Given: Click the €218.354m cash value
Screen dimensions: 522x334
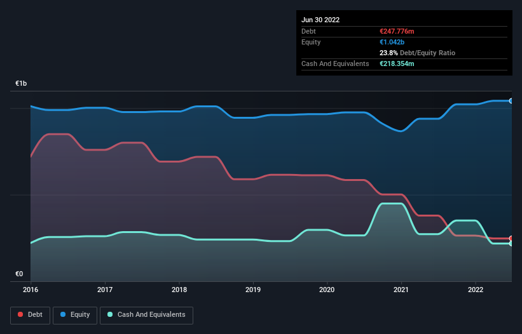Looking at the screenshot, I should click(x=397, y=63).
